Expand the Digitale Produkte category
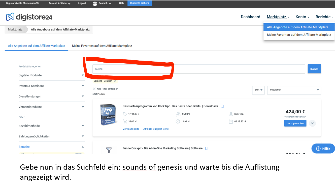335x188 pixels. [83, 75]
